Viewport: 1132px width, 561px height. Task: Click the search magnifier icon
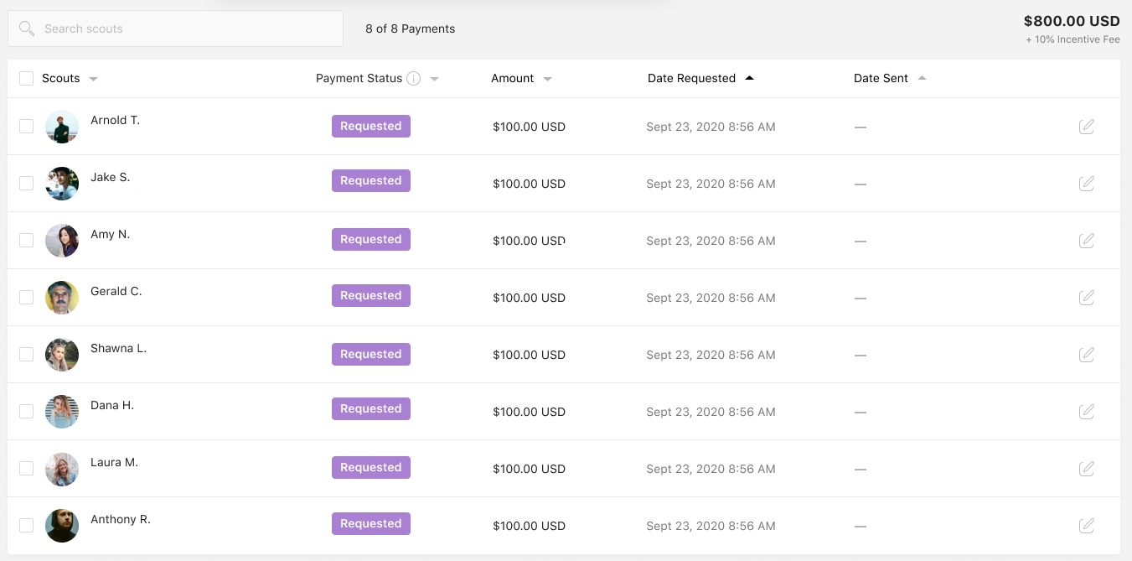(x=27, y=29)
